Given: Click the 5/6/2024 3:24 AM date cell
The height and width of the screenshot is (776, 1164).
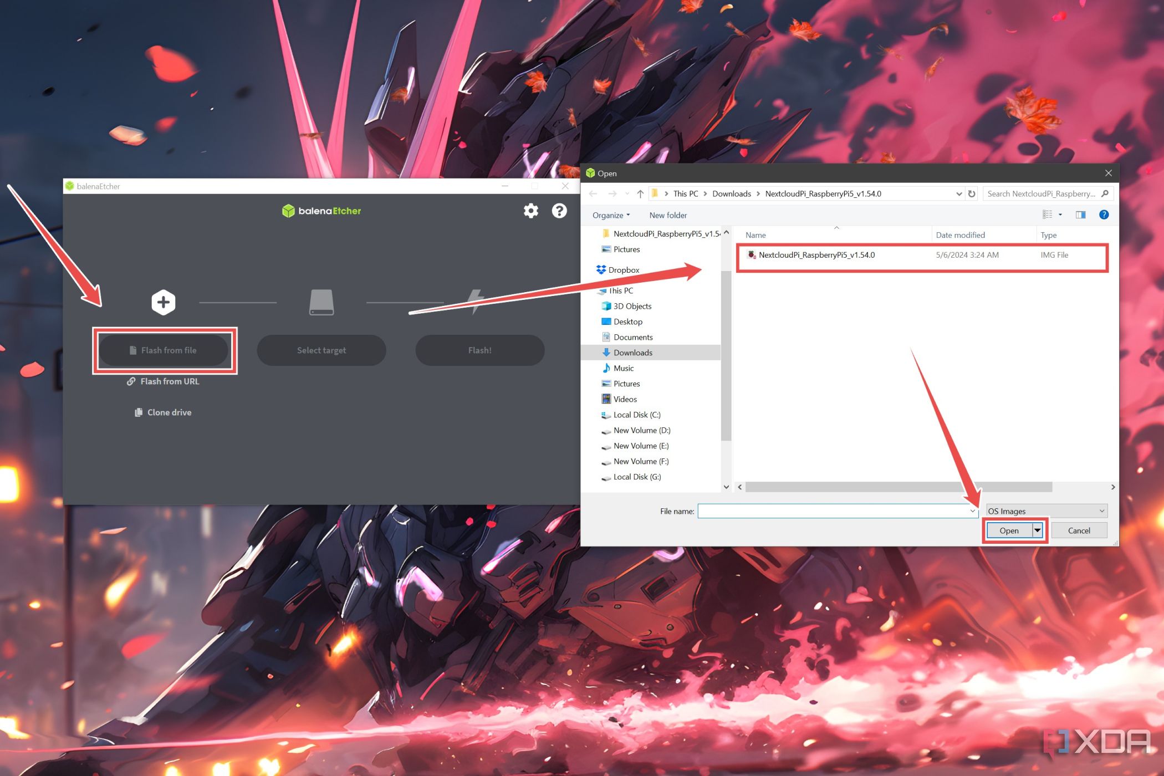Looking at the screenshot, I should [967, 255].
